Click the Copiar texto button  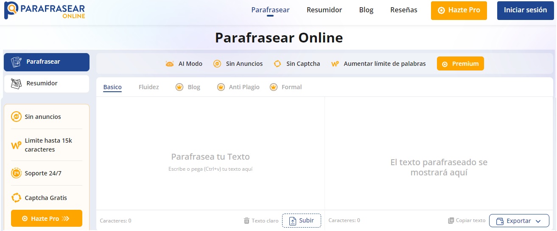click(x=467, y=221)
